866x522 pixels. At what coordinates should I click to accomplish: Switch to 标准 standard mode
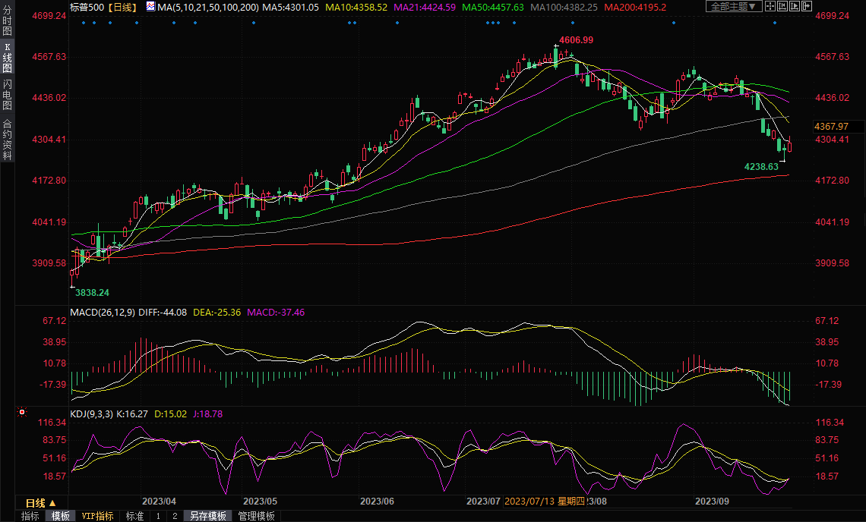point(134,516)
